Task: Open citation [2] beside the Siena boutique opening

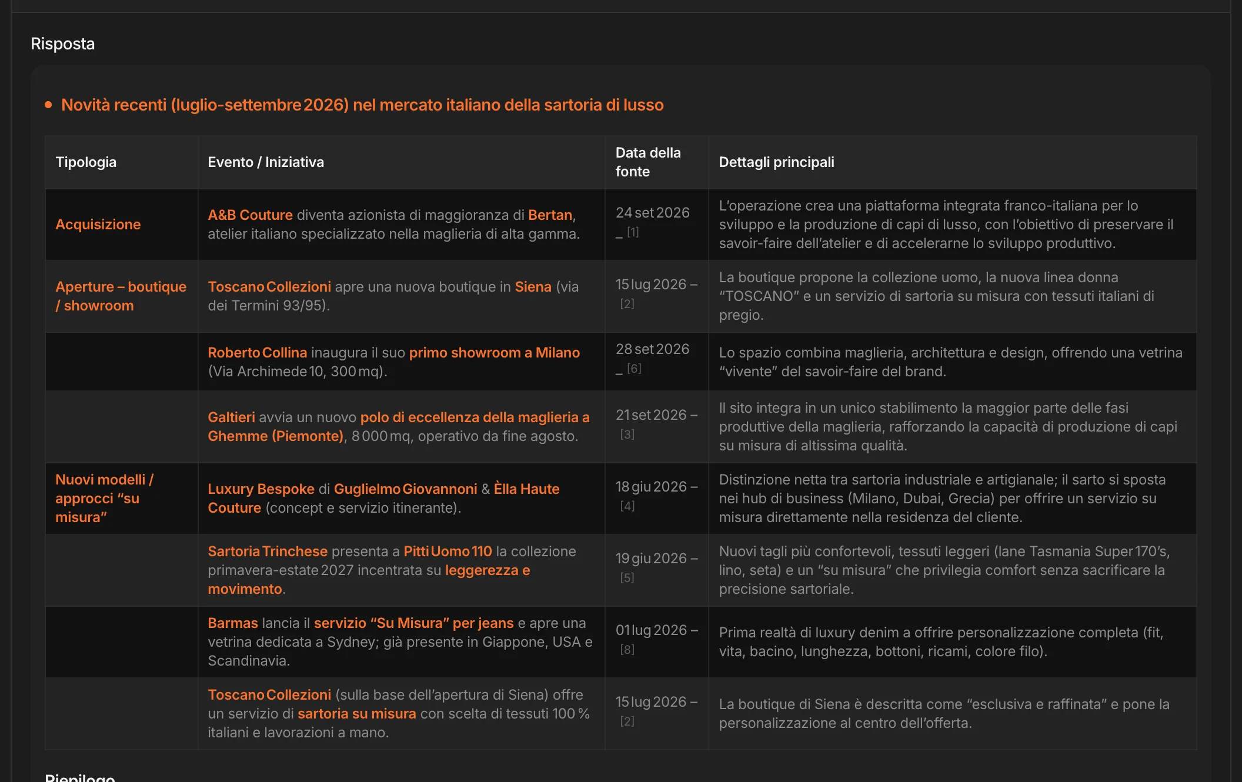Action: click(627, 304)
